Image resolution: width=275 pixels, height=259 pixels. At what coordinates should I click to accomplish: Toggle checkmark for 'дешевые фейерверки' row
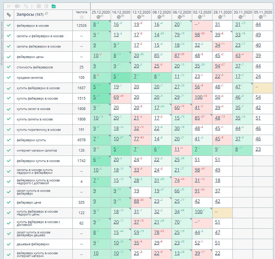coord(9,244)
